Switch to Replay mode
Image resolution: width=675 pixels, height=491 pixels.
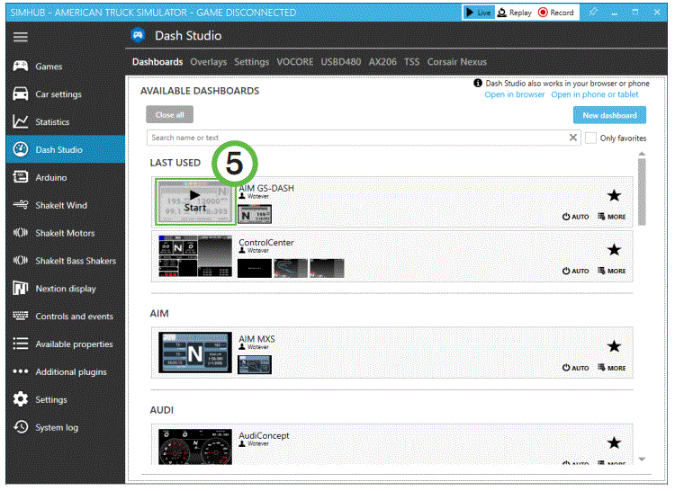coord(515,13)
